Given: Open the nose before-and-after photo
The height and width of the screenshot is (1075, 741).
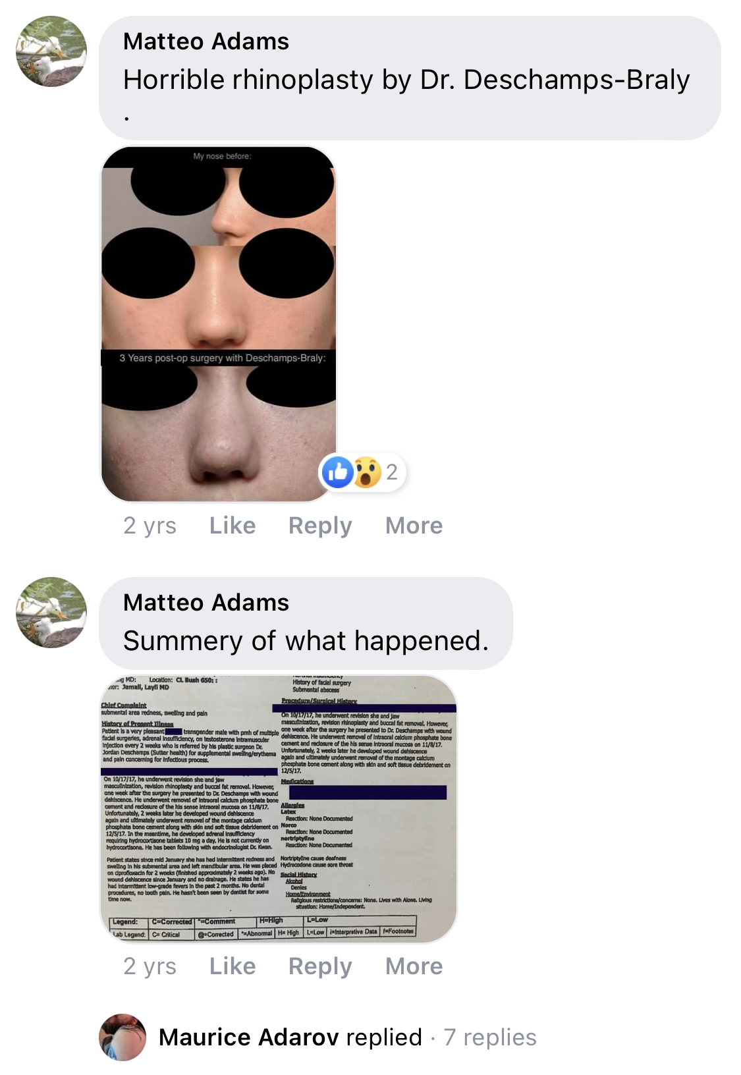Looking at the screenshot, I should [x=219, y=324].
